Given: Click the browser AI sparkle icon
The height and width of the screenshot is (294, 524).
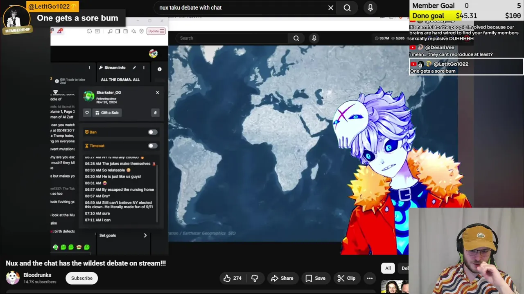Looking at the screenshot, I should tap(133, 31).
